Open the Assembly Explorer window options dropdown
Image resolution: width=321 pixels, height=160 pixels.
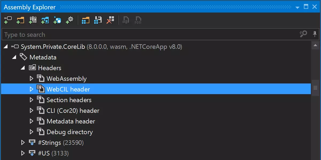[x=297, y=7]
